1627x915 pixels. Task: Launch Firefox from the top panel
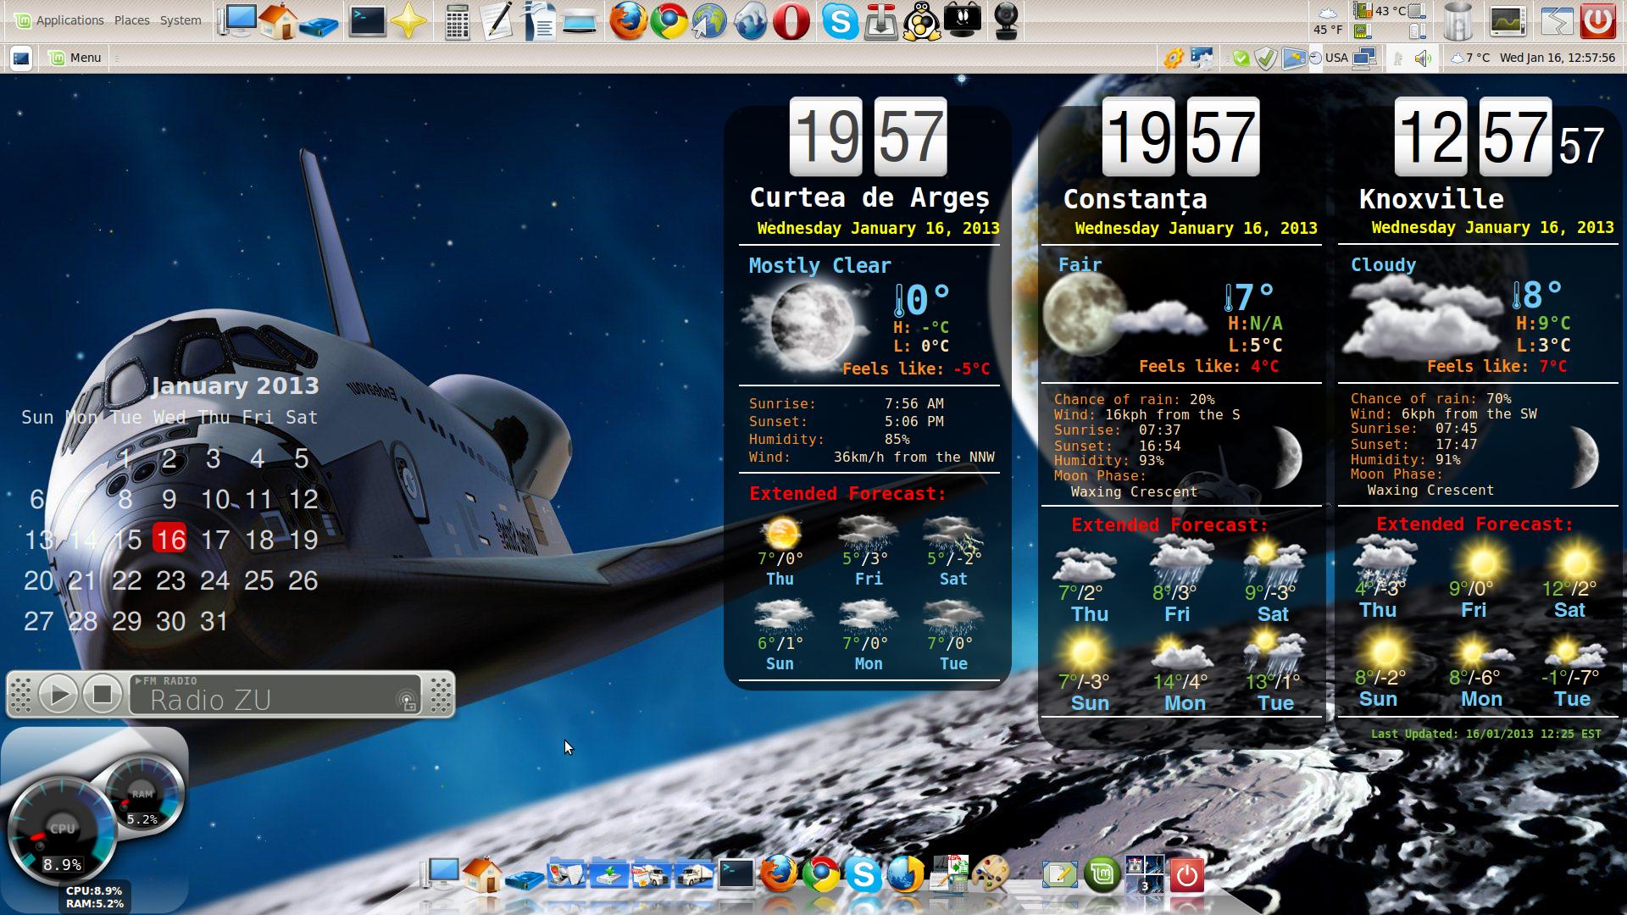tap(628, 21)
